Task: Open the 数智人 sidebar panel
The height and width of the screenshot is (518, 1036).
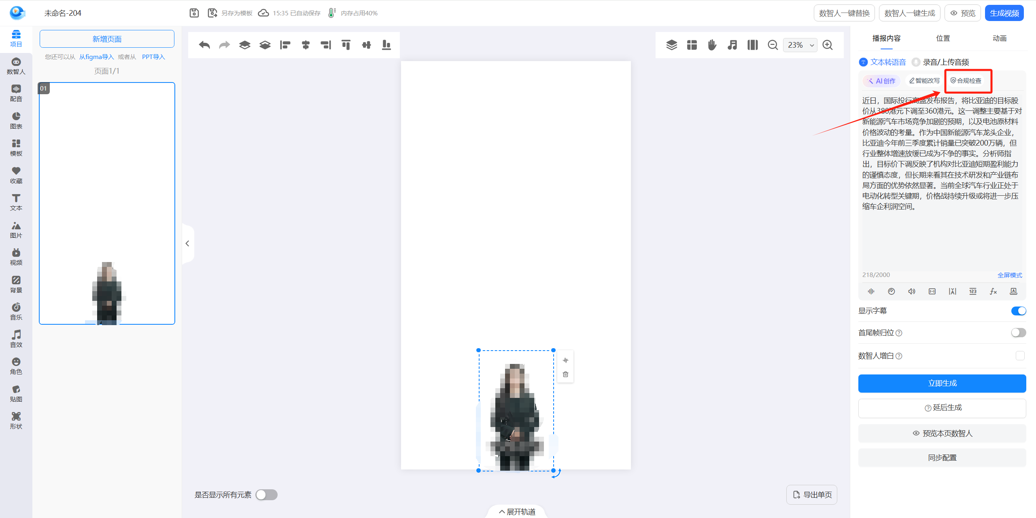Action: click(16, 66)
